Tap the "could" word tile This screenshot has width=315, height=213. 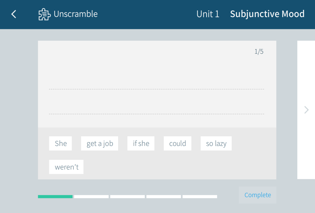[177, 143]
